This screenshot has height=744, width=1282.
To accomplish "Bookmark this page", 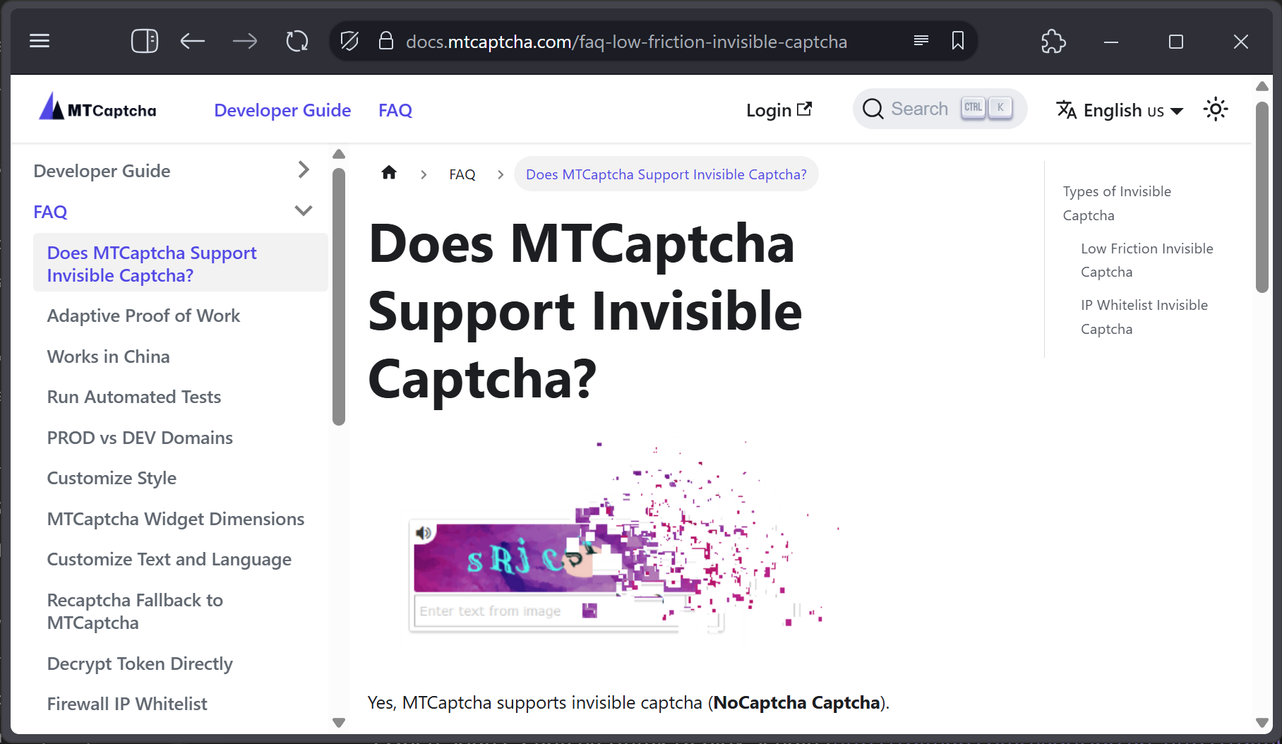I will point(958,41).
